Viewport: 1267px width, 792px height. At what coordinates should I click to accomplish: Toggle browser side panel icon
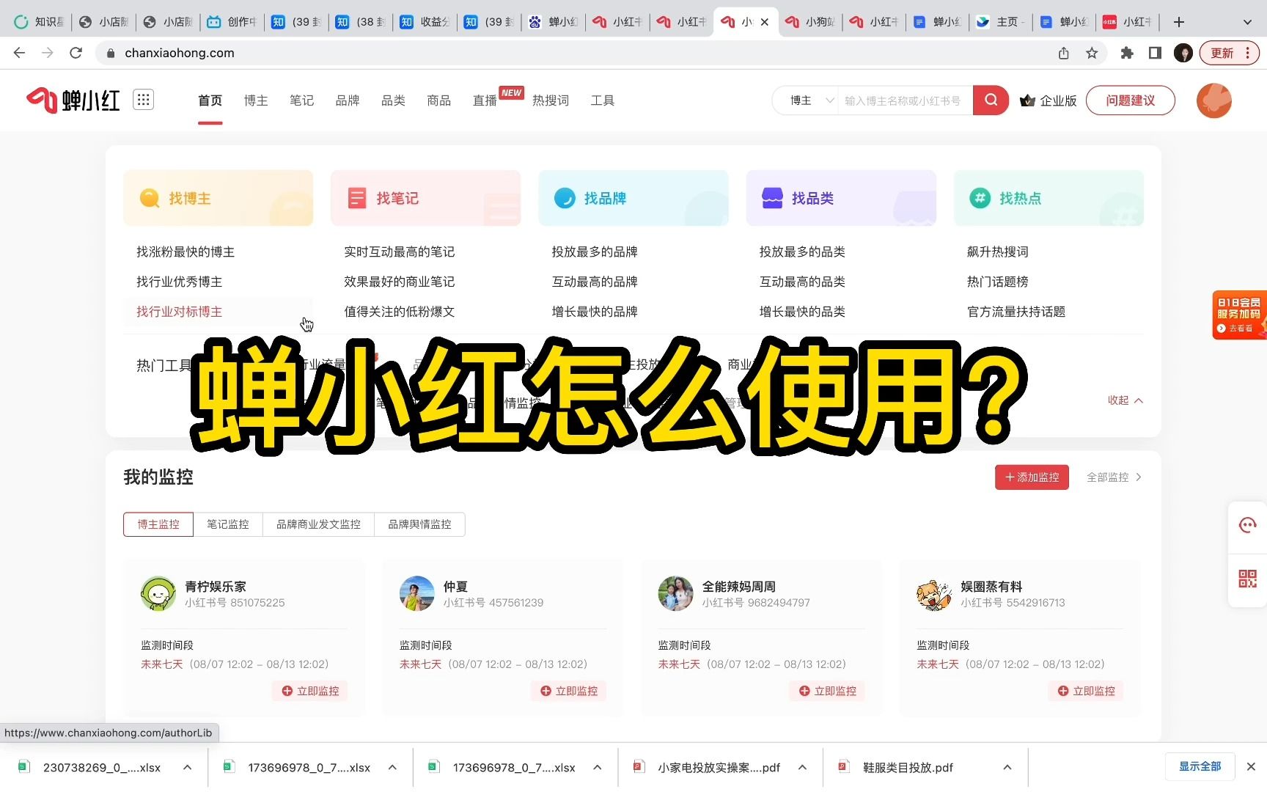click(1155, 53)
